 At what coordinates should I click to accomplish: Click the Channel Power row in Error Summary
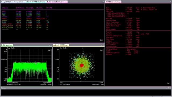click(x=123, y=20)
